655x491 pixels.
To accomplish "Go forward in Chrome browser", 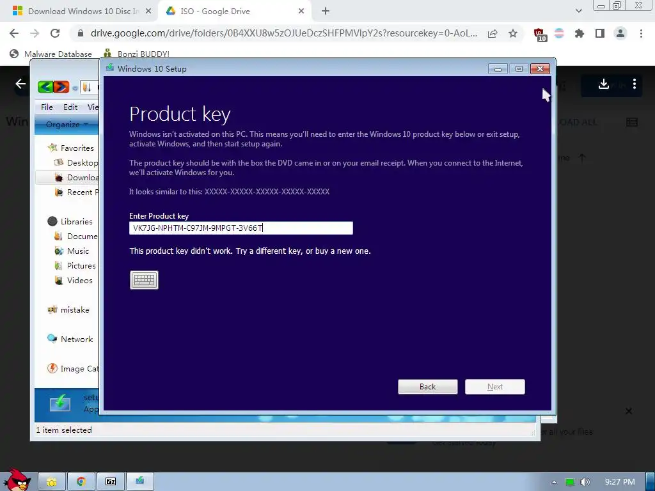I will coord(35,33).
